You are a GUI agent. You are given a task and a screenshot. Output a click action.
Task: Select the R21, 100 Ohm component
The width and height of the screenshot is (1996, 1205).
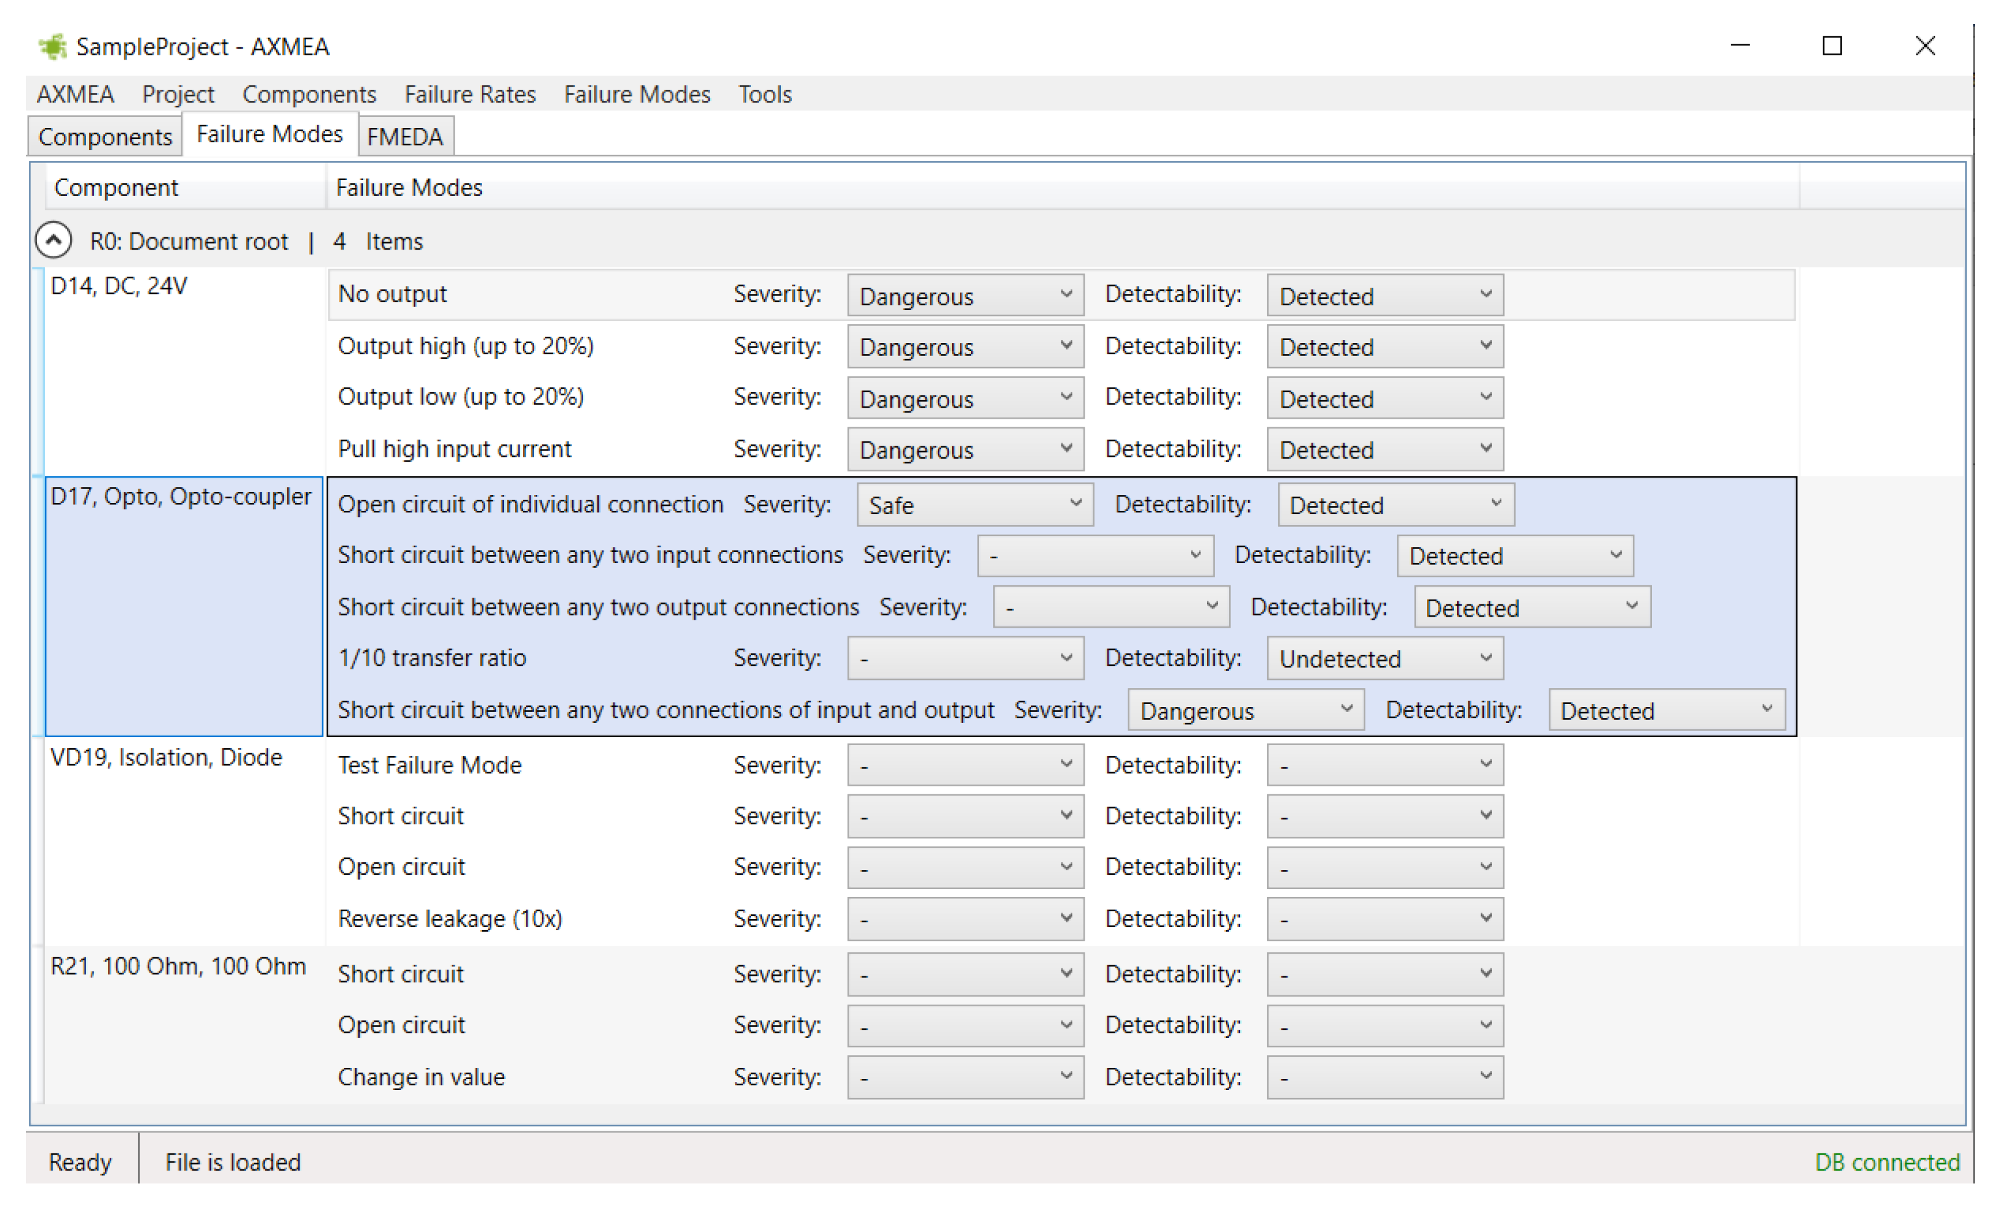tap(178, 966)
